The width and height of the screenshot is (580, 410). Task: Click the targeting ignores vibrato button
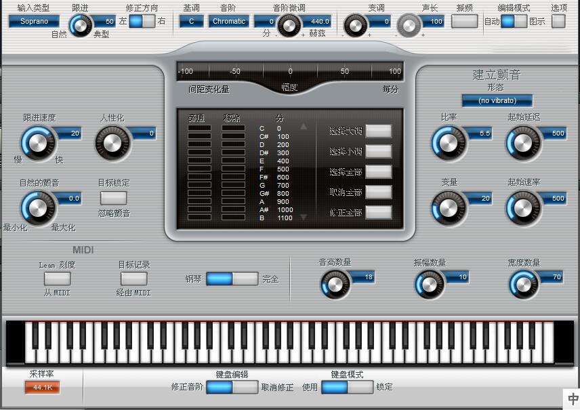point(114,198)
